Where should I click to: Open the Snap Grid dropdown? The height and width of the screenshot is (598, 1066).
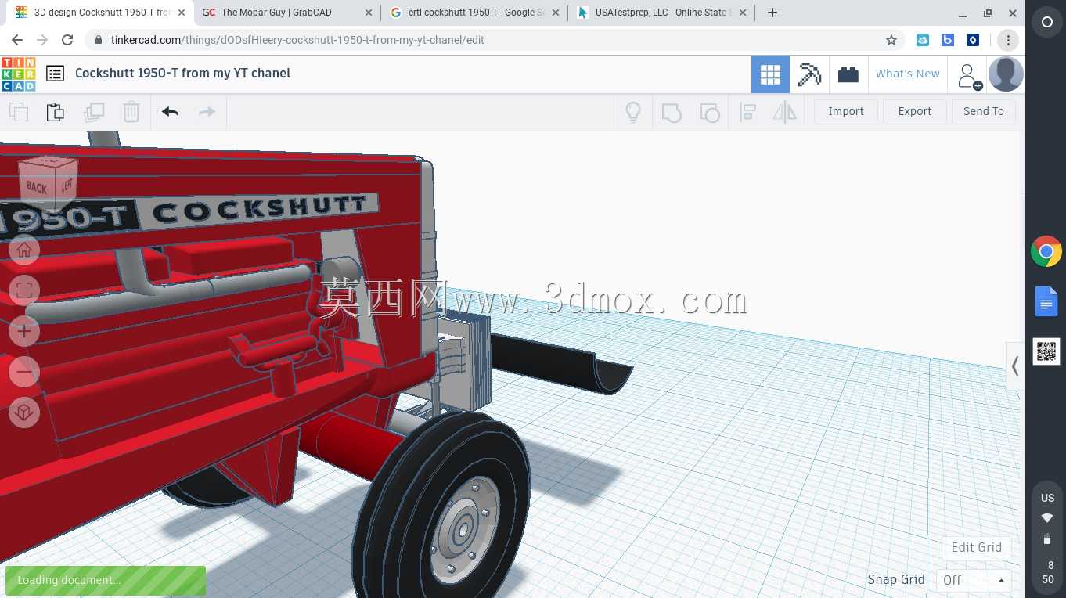974,580
